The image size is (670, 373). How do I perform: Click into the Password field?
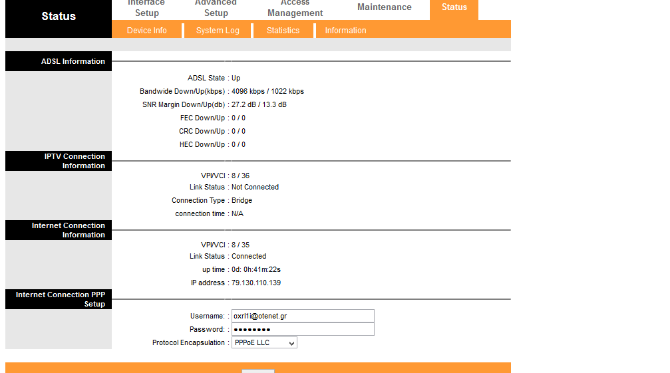303,329
